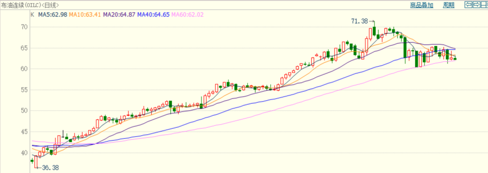488x173 pixels.
Task: Click the layout split icon at top right
Action: pyautogui.click(x=484, y=5)
